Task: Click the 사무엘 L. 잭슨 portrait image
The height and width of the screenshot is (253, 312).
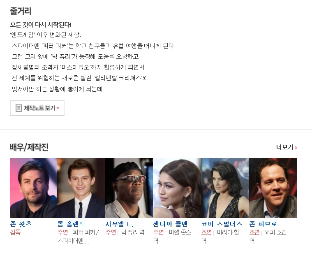Action: 129,188
